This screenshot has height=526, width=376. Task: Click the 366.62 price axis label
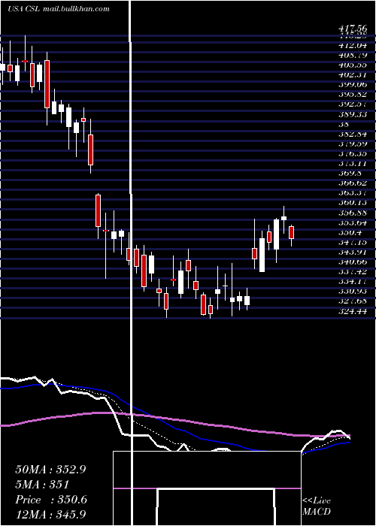[352, 183]
